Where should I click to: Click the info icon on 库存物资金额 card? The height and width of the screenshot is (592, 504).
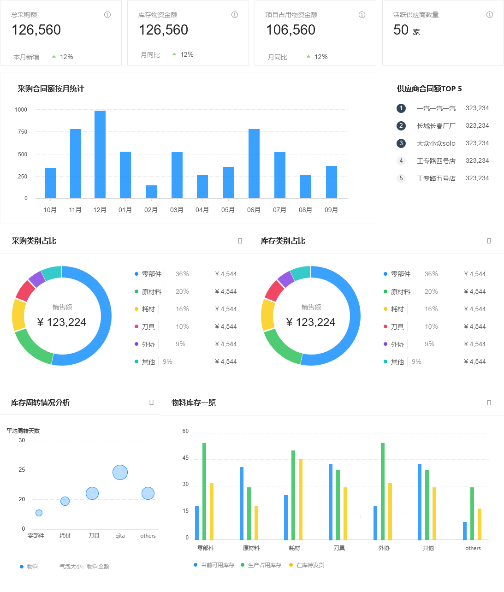235,15
